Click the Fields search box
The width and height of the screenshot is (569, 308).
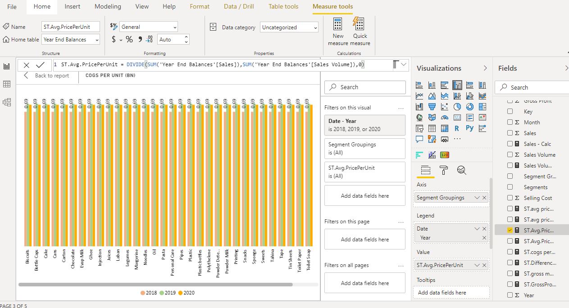pos(533,87)
